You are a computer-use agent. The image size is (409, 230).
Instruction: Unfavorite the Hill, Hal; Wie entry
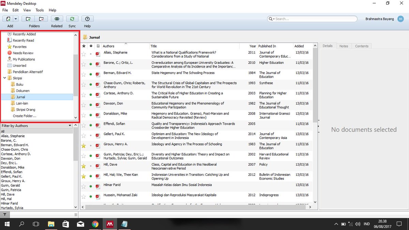coord(84,176)
